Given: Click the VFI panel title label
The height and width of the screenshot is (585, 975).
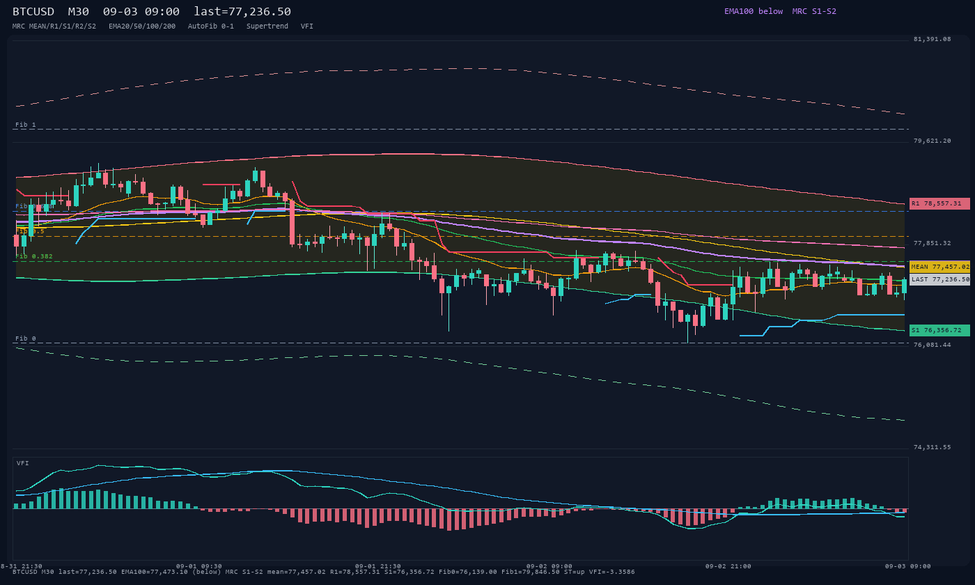Looking at the screenshot, I should coord(23,463).
